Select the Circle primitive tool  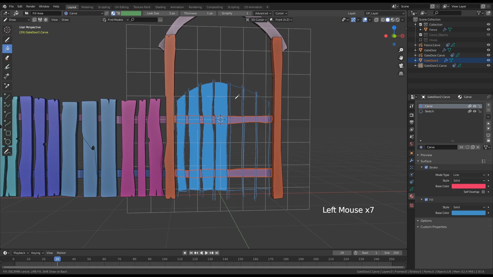[7, 142]
